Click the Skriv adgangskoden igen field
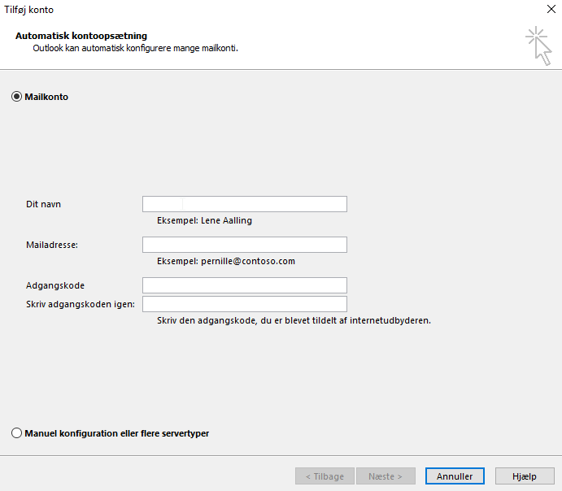The width and height of the screenshot is (562, 491). [245, 304]
